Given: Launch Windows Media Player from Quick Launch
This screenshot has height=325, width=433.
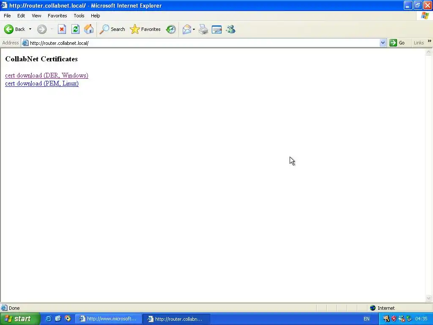Looking at the screenshot, I should [68, 319].
